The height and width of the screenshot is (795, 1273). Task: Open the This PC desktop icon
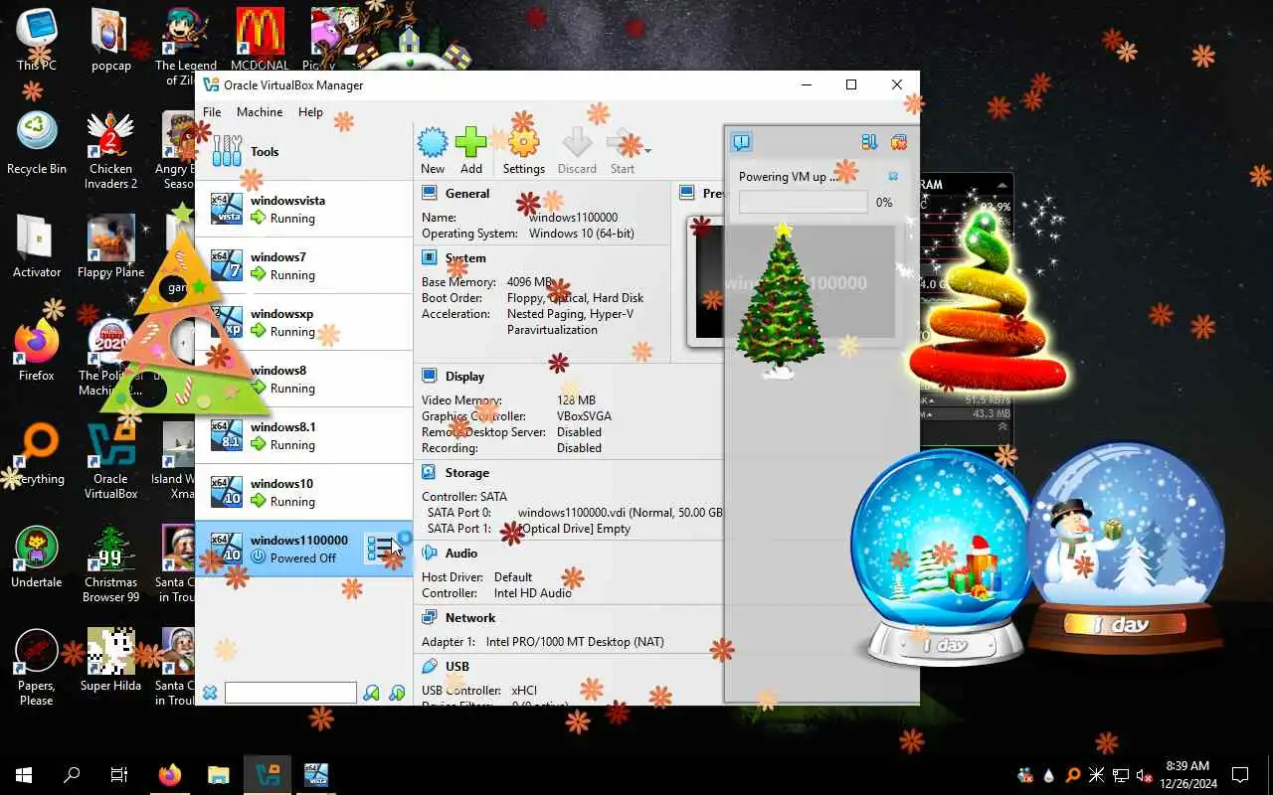[37, 40]
